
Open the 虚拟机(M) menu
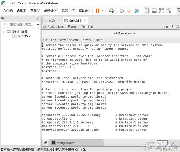point(51,11)
